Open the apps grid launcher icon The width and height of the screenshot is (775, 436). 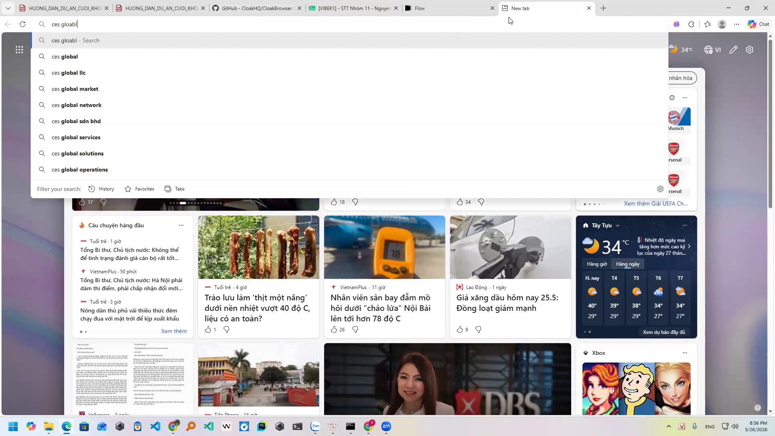pyautogui.click(x=19, y=50)
